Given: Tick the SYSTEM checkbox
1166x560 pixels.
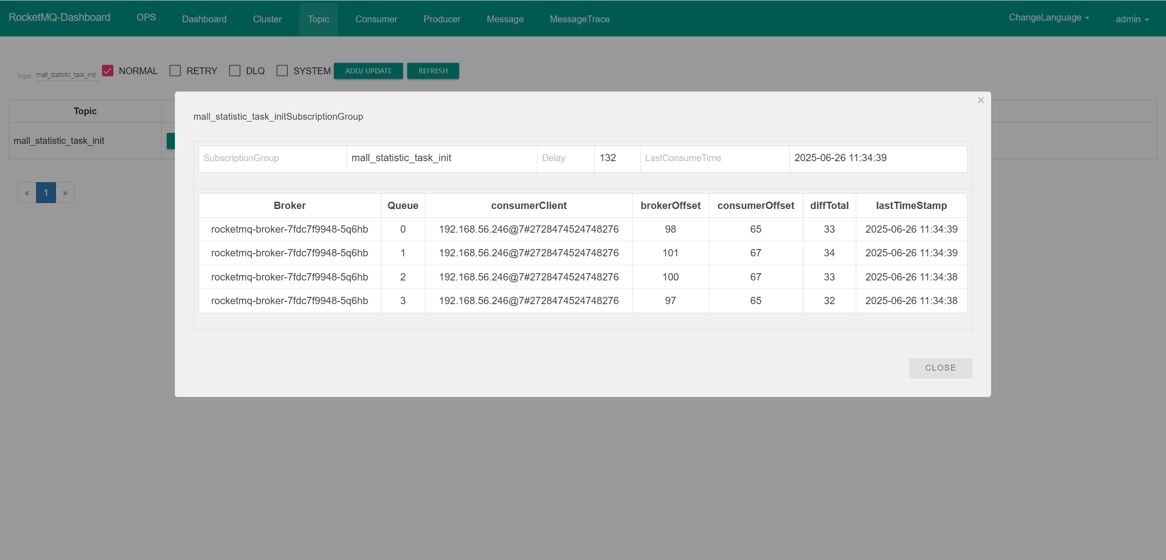Looking at the screenshot, I should click(282, 71).
